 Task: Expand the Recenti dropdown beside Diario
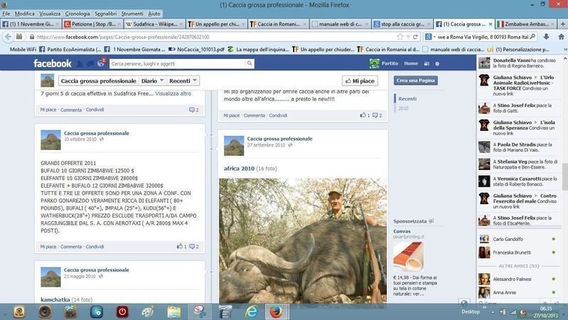[183, 81]
